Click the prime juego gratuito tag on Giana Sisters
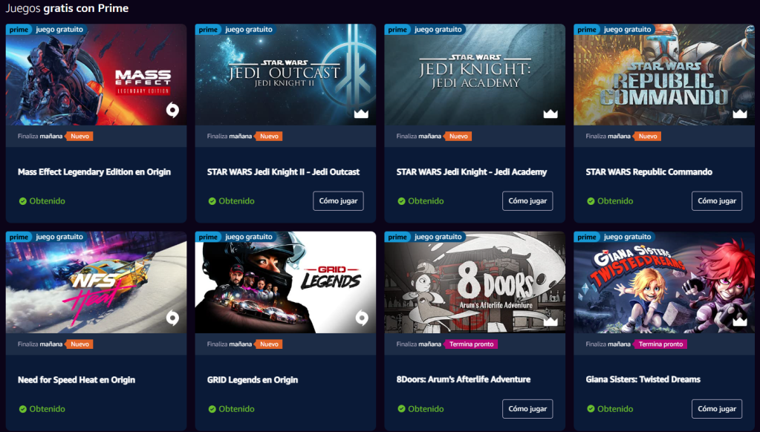 [614, 237]
